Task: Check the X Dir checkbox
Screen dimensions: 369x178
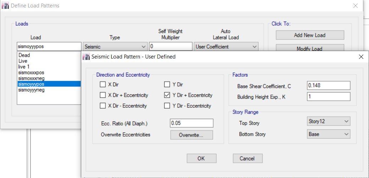Action: (103, 85)
